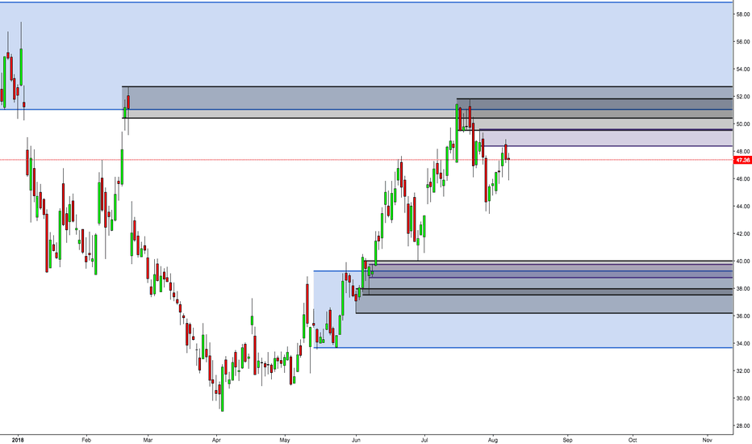
Task: Select the Mar date axis label
Action: pyautogui.click(x=148, y=440)
